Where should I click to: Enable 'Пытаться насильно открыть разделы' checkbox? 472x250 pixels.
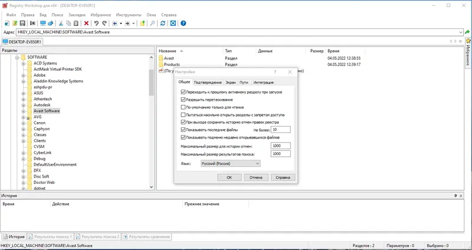pyautogui.click(x=183, y=114)
